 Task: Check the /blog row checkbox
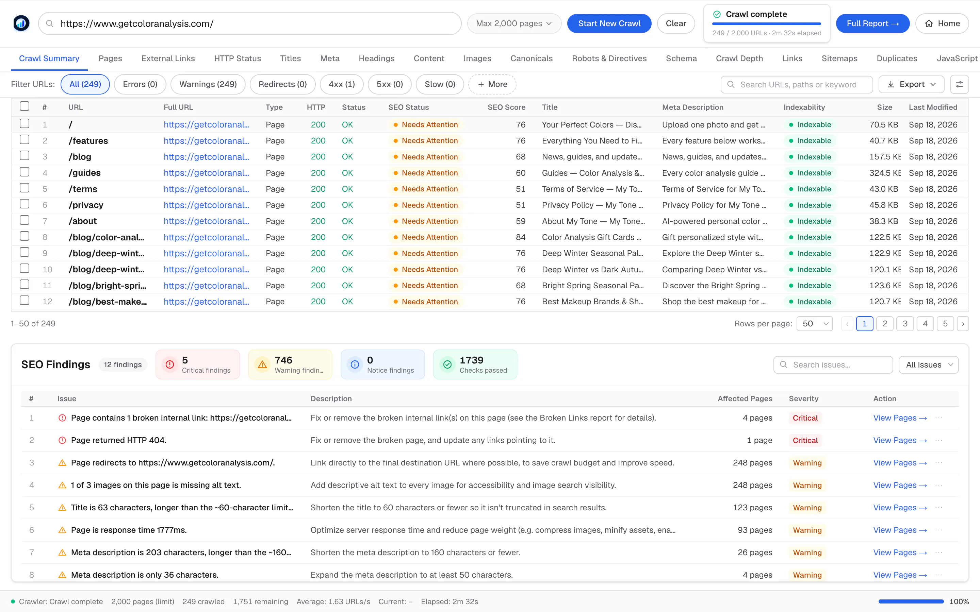pyautogui.click(x=25, y=156)
